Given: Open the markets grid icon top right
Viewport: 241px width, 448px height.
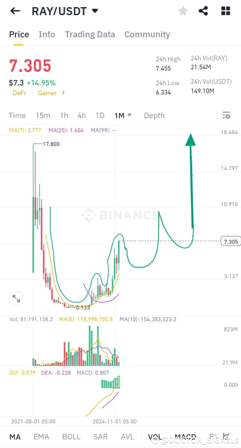Looking at the screenshot, I should (225, 10).
